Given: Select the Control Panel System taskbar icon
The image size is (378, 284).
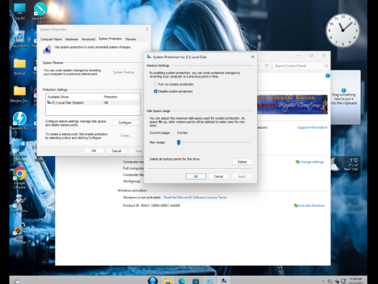Looking at the screenshot, I should tap(209, 281).
